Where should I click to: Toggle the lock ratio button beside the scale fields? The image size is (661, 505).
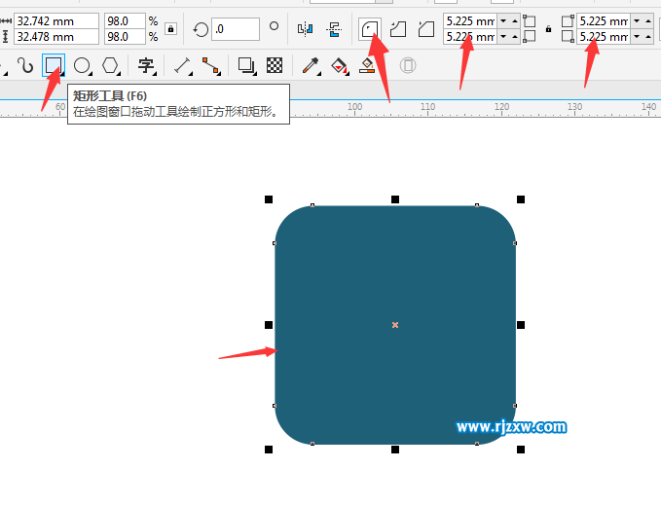[170, 29]
